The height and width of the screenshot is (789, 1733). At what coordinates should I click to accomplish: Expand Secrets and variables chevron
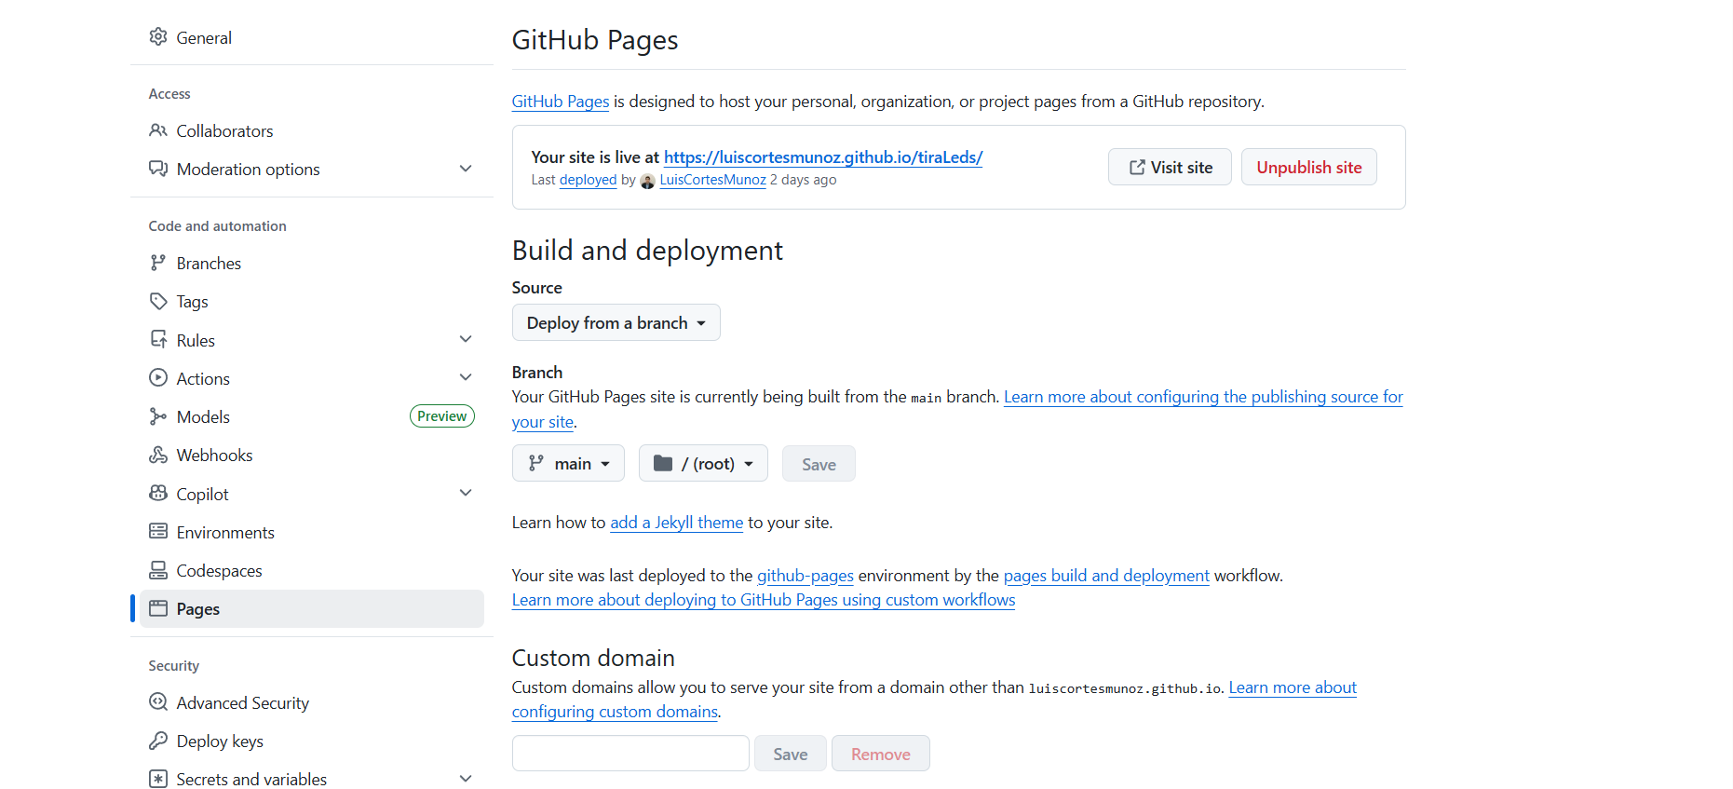coord(466,779)
